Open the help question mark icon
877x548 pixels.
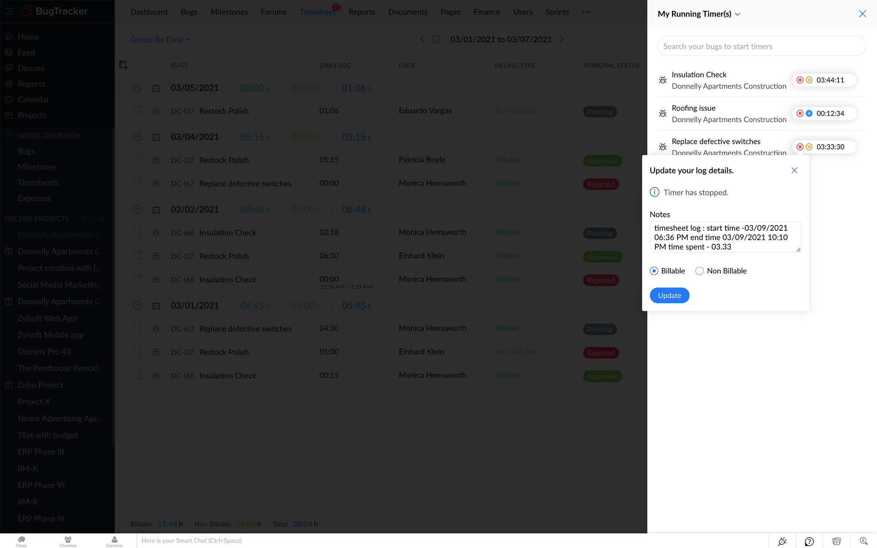click(x=809, y=541)
